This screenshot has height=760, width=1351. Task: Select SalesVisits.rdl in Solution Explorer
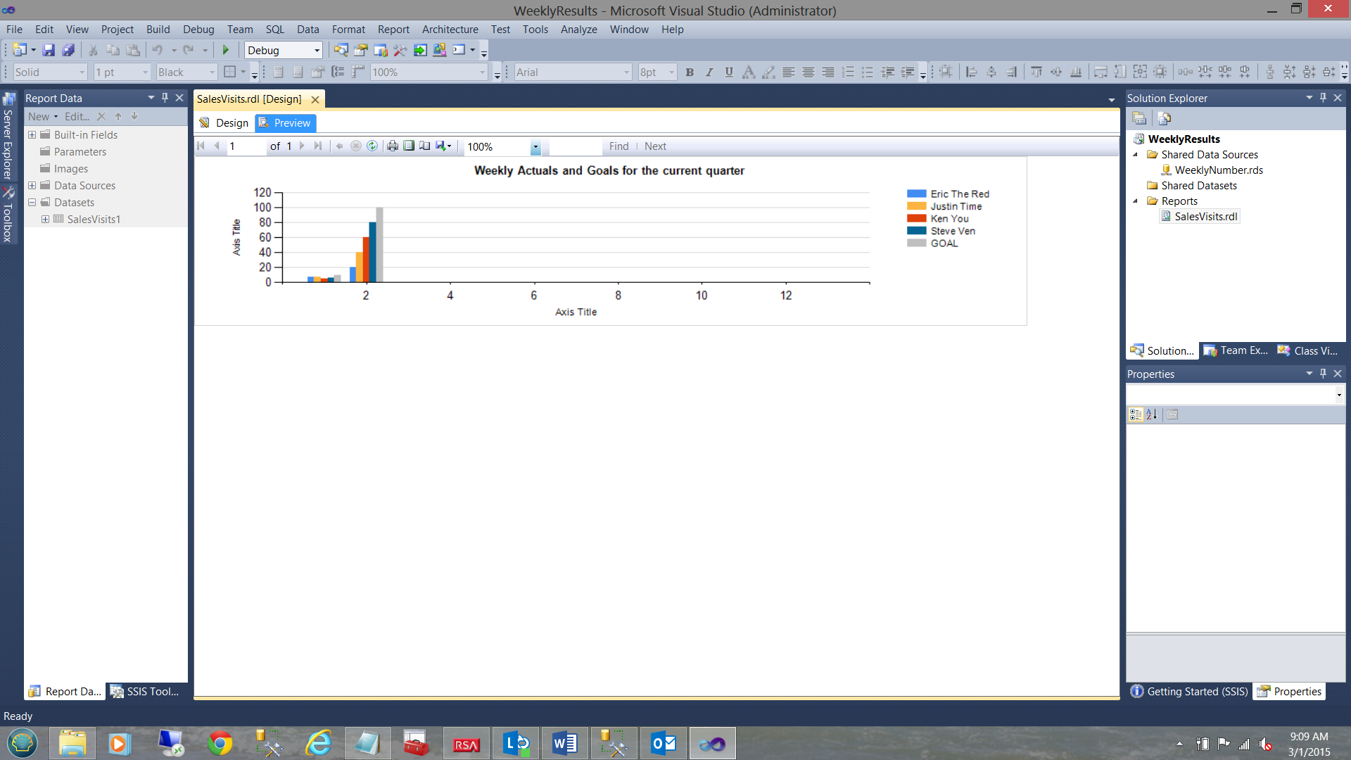[x=1205, y=216]
